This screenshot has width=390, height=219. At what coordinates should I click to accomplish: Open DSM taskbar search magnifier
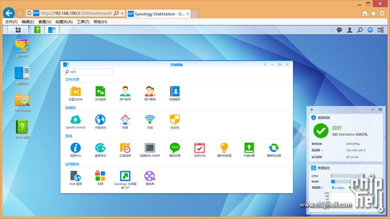point(360,30)
